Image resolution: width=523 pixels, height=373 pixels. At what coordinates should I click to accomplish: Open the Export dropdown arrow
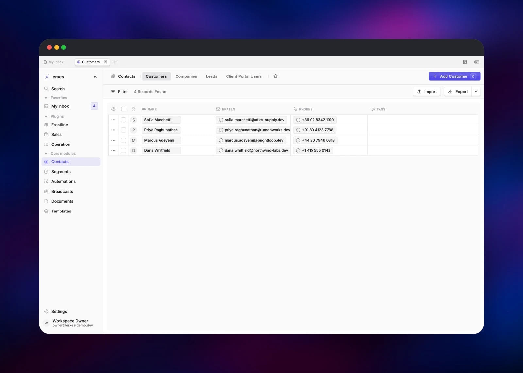[476, 92]
